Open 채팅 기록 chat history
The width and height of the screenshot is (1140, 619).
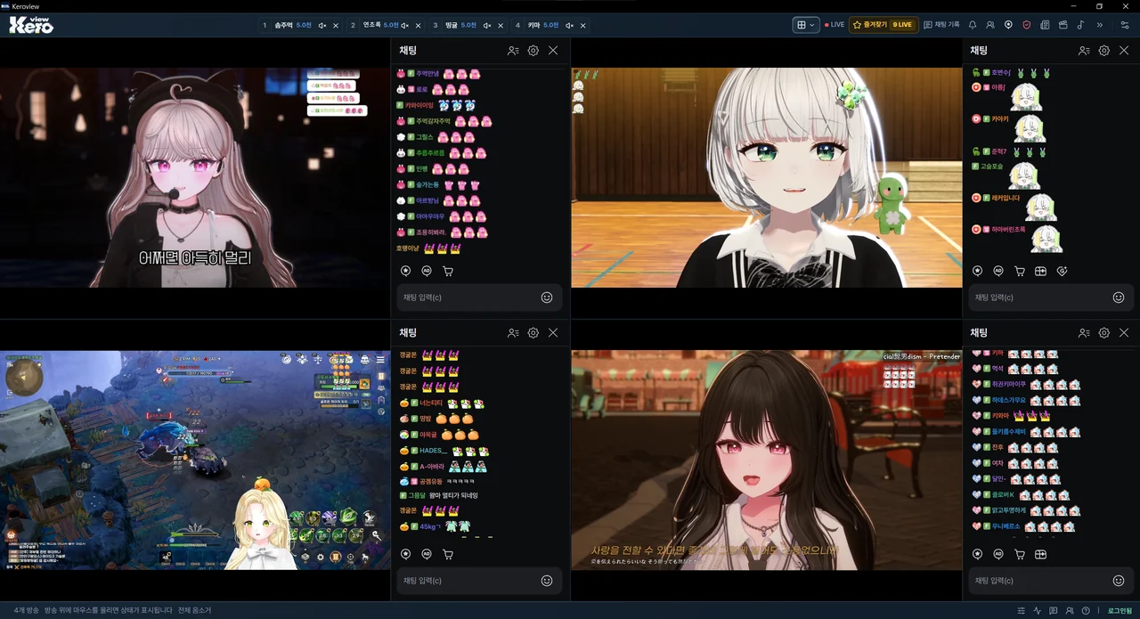coord(941,25)
